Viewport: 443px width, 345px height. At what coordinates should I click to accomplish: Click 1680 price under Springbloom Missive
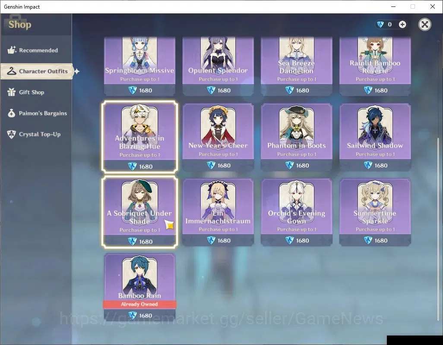(x=146, y=91)
